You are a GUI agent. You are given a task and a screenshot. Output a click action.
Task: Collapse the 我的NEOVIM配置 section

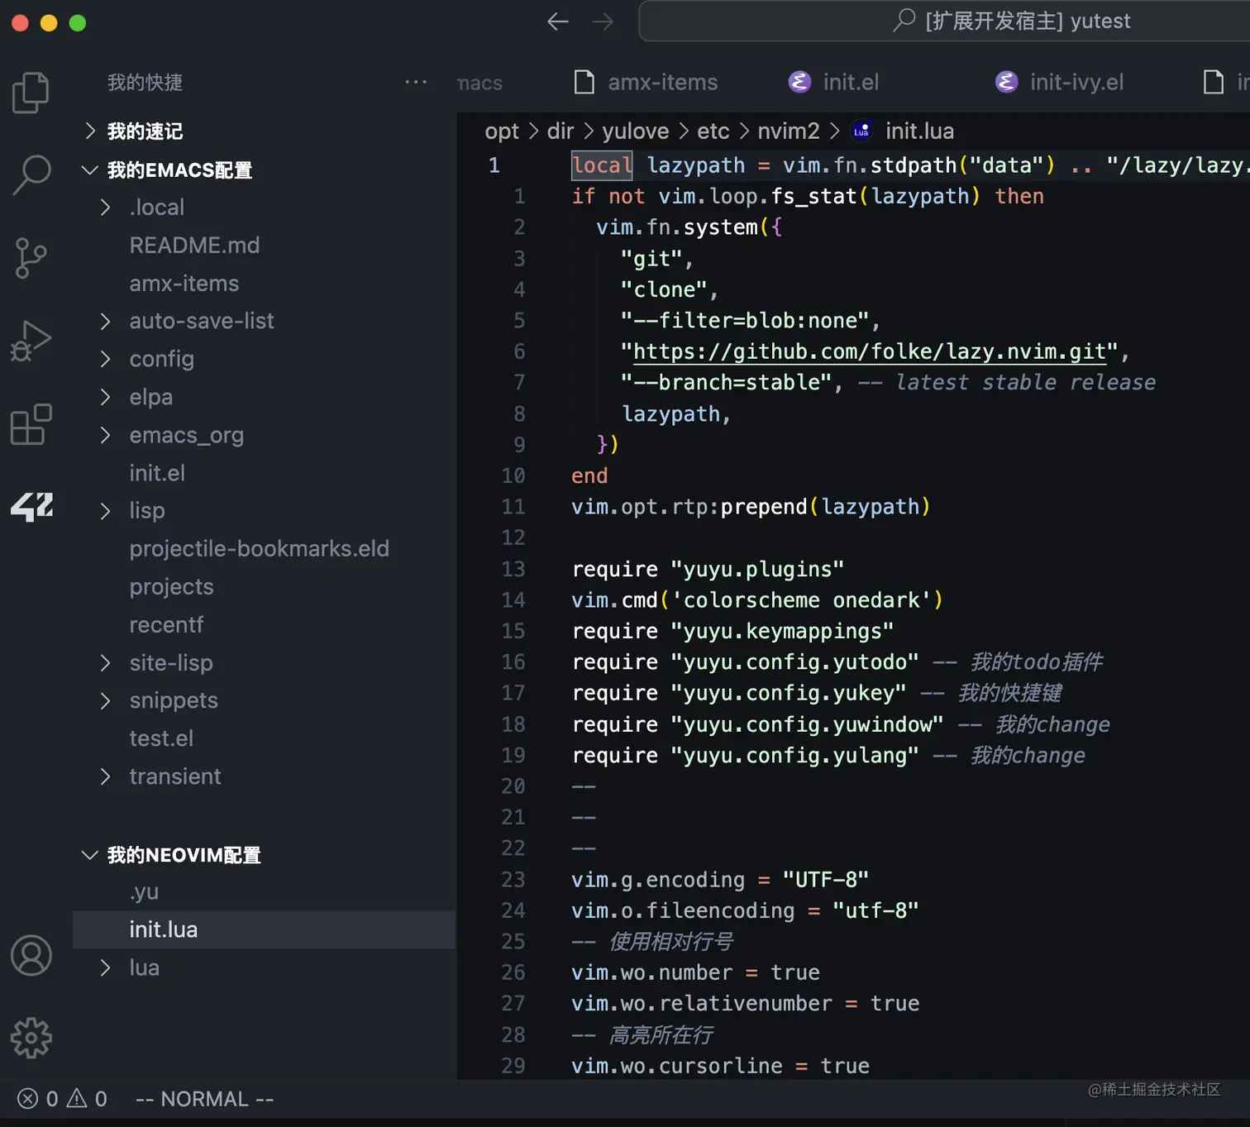(90, 855)
